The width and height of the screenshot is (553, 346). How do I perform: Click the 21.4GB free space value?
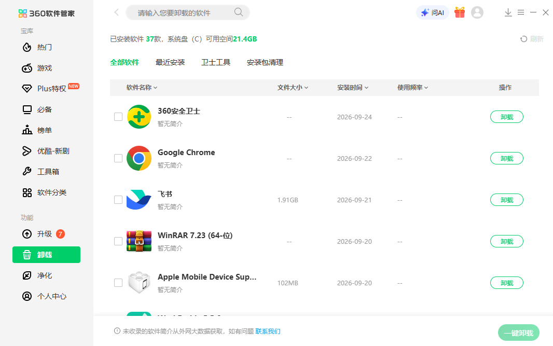point(245,39)
